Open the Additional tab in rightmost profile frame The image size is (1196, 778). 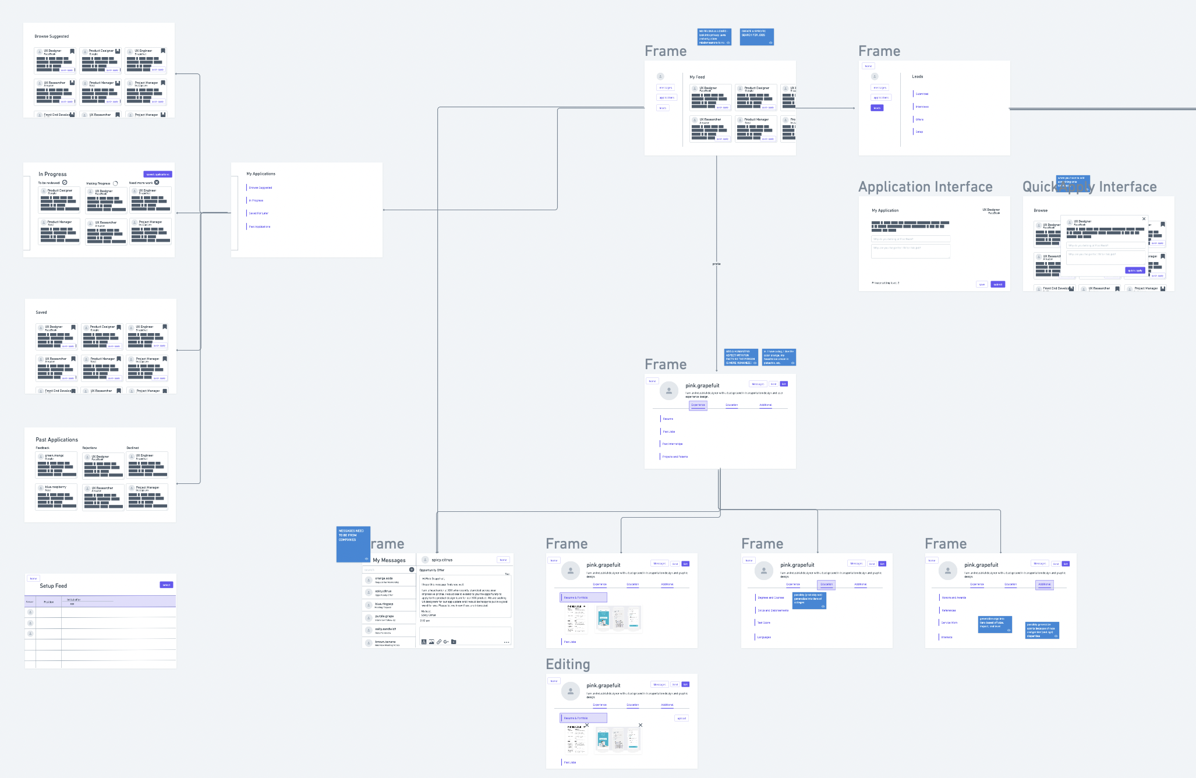[1044, 584]
